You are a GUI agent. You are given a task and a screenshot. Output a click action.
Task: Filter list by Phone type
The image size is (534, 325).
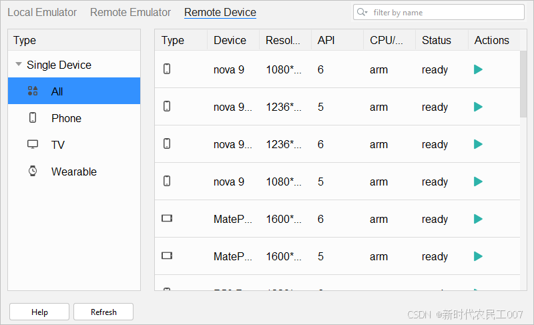[x=74, y=117]
